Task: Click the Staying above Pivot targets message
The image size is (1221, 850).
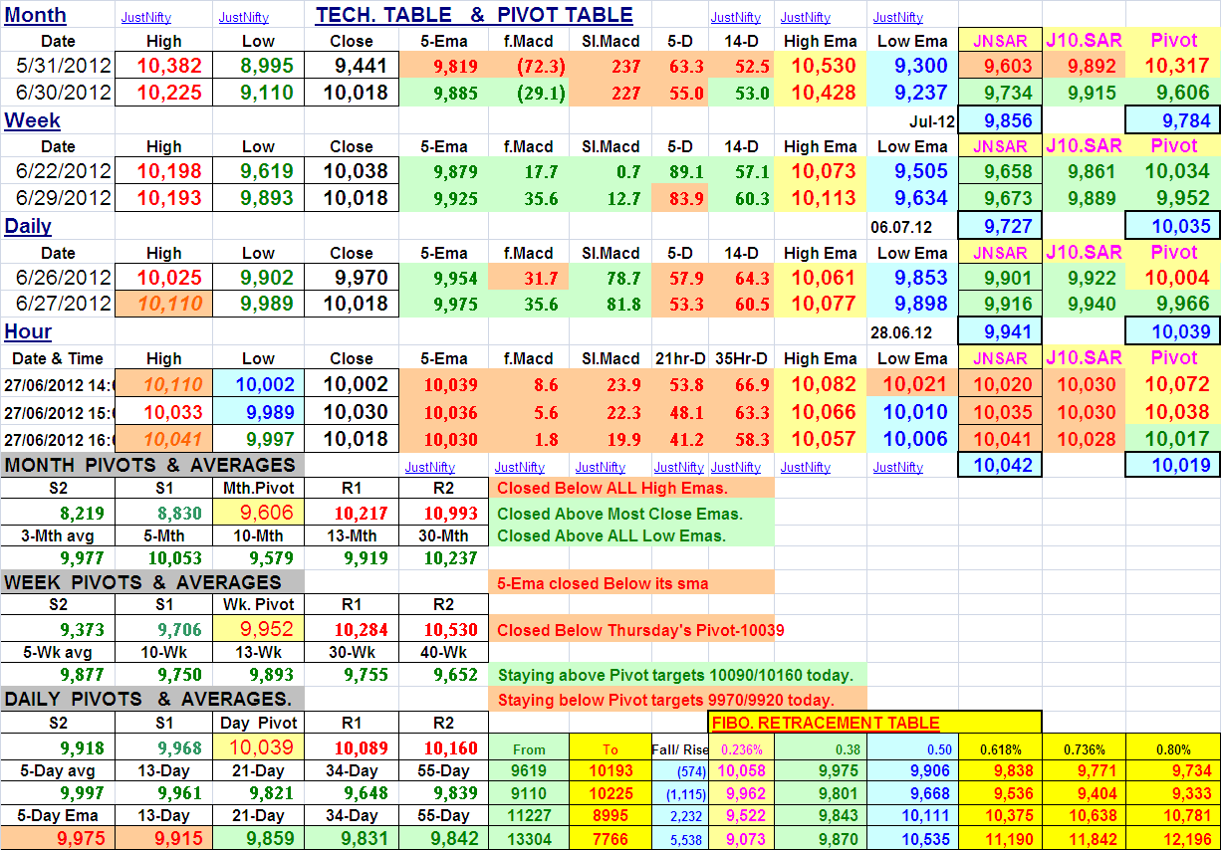Action: (x=677, y=675)
